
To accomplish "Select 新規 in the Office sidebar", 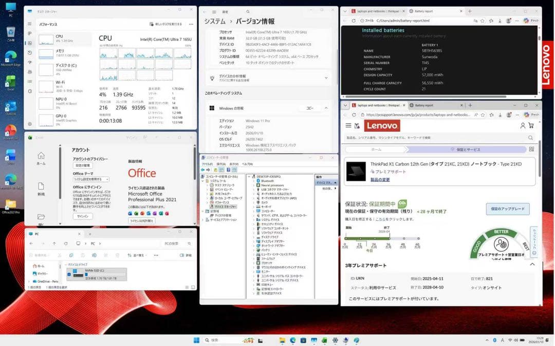I will coord(41,194).
